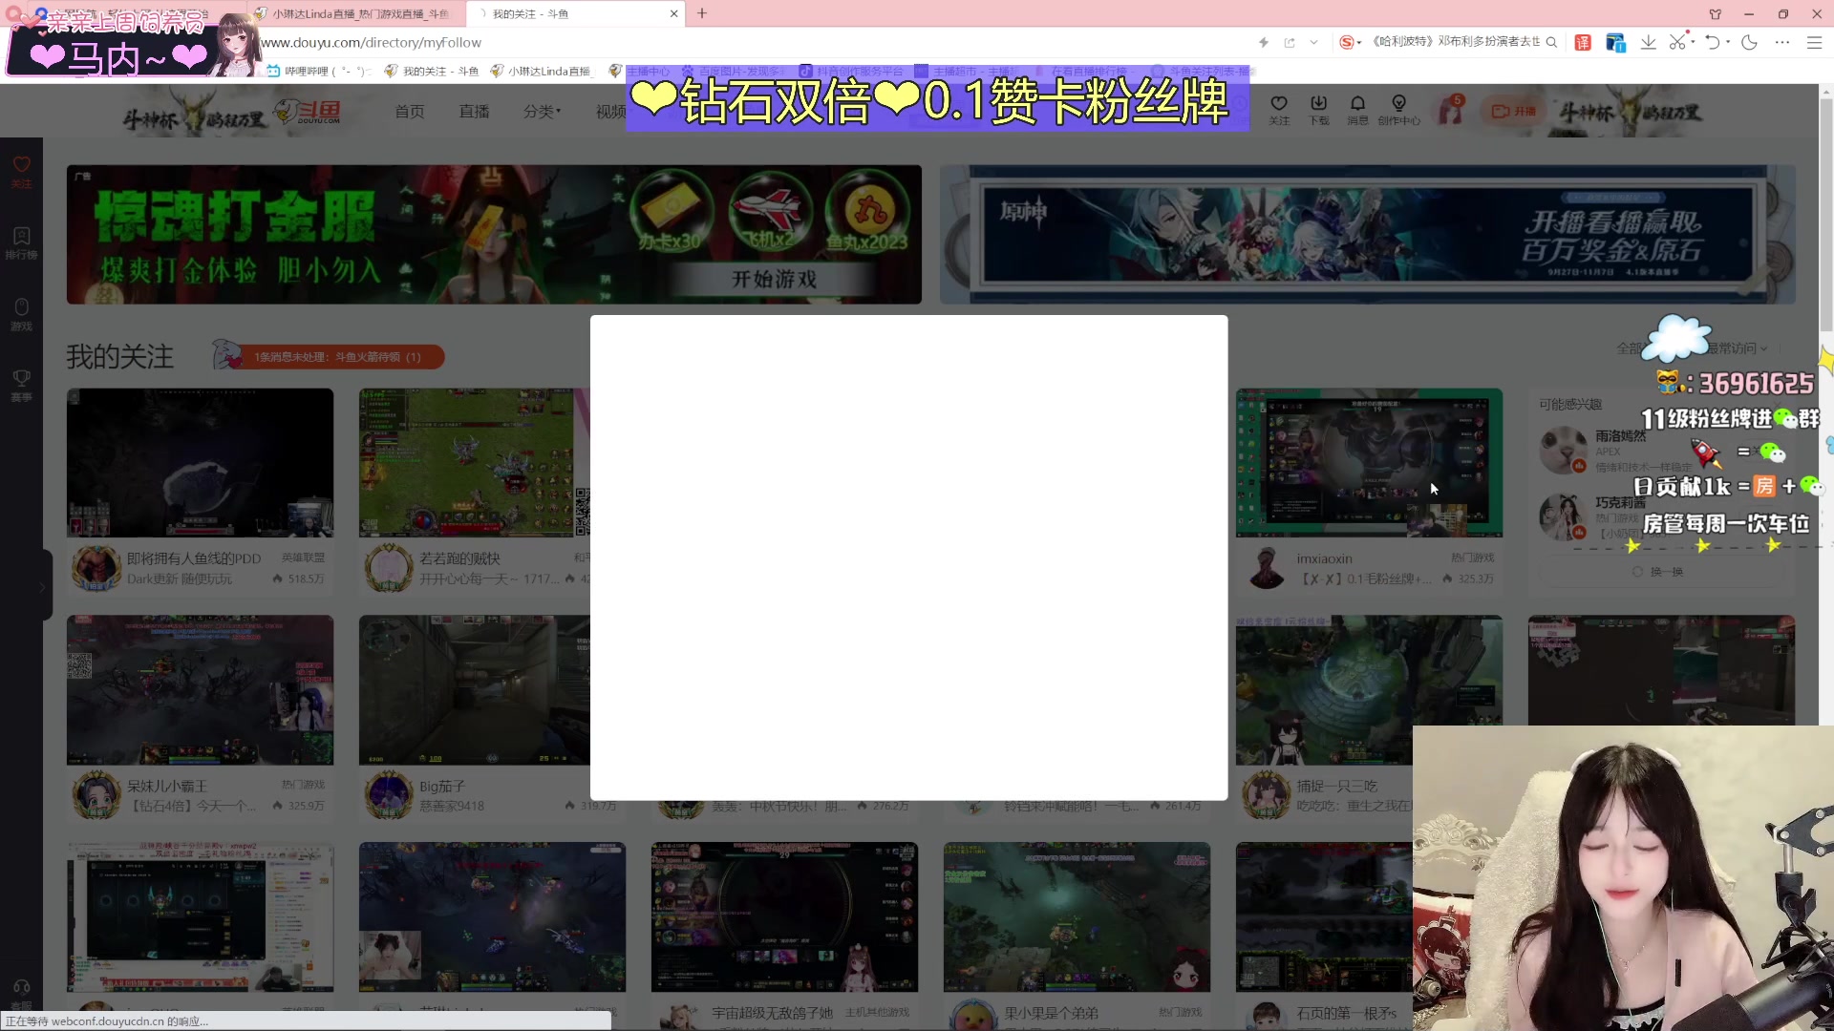
Task: Go to 视频 in Douyu navigation
Action: (x=611, y=112)
